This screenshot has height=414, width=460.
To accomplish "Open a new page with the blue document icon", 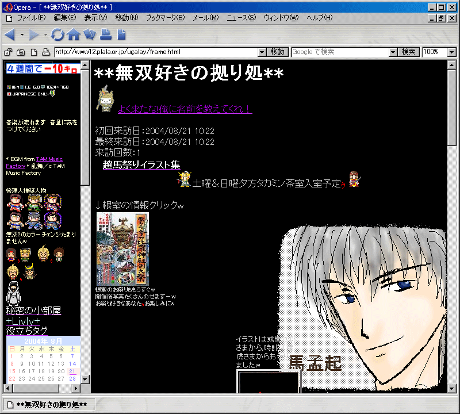I will 121,34.
